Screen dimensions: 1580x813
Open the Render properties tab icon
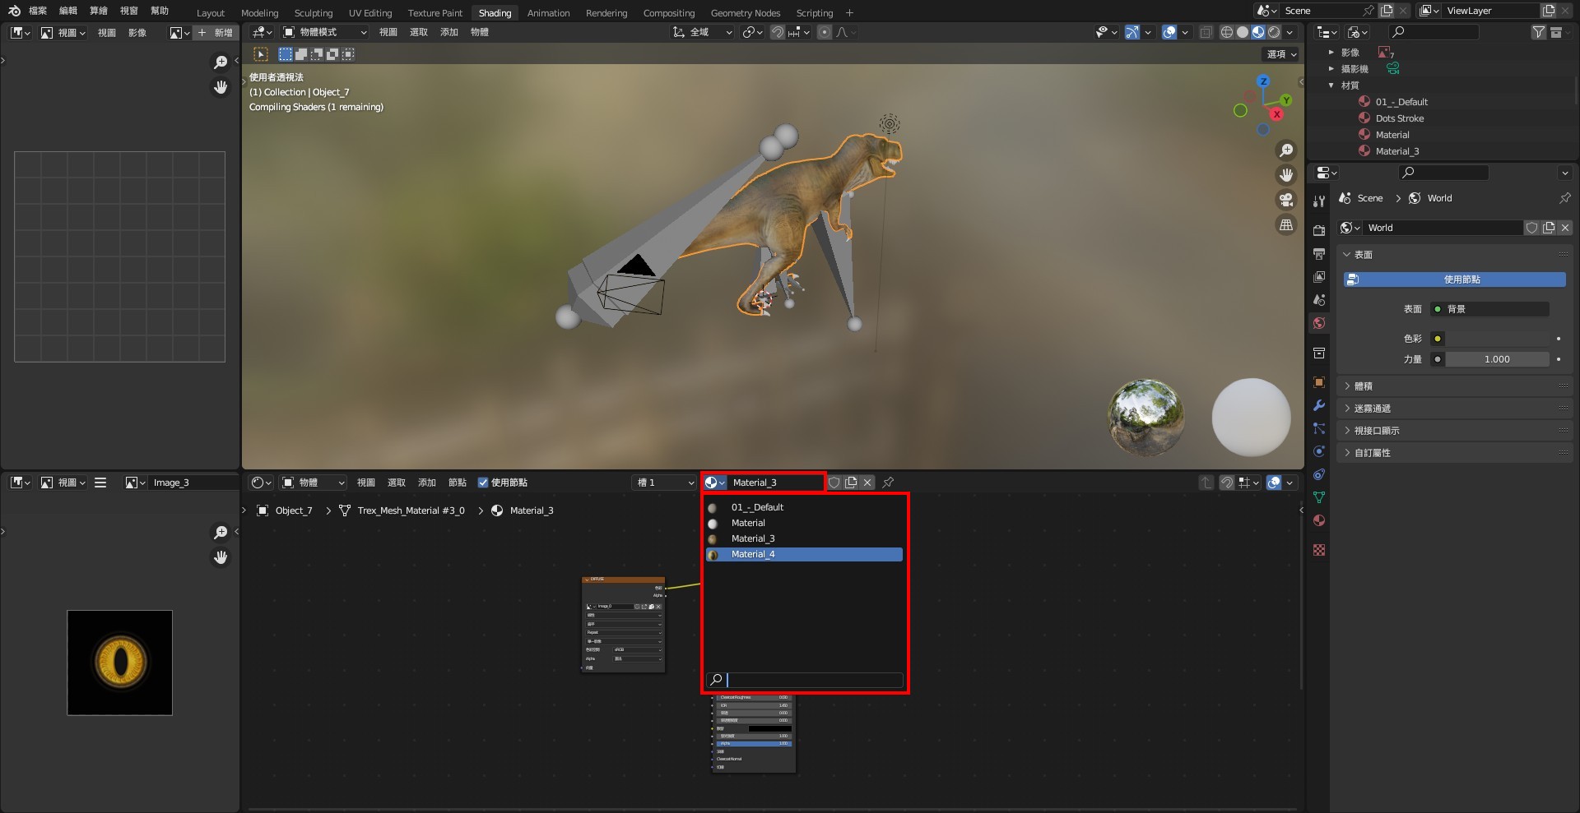(x=1319, y=230)
